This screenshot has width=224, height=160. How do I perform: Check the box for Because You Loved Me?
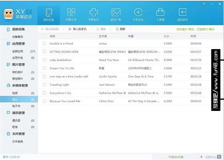pyautogui.click(x=44, y=101)
